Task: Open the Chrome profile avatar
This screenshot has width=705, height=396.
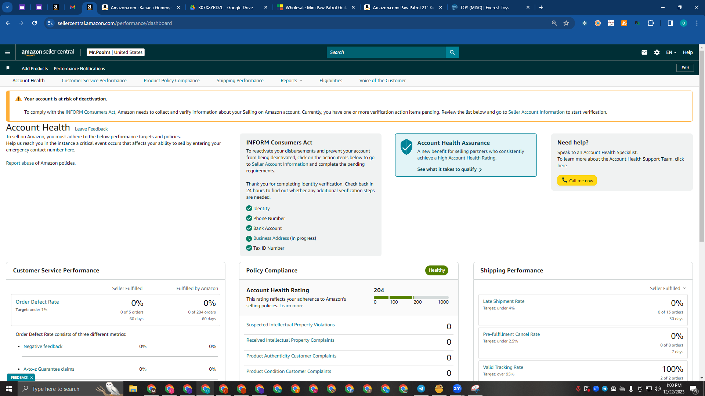Action: (x=683, y=23)
